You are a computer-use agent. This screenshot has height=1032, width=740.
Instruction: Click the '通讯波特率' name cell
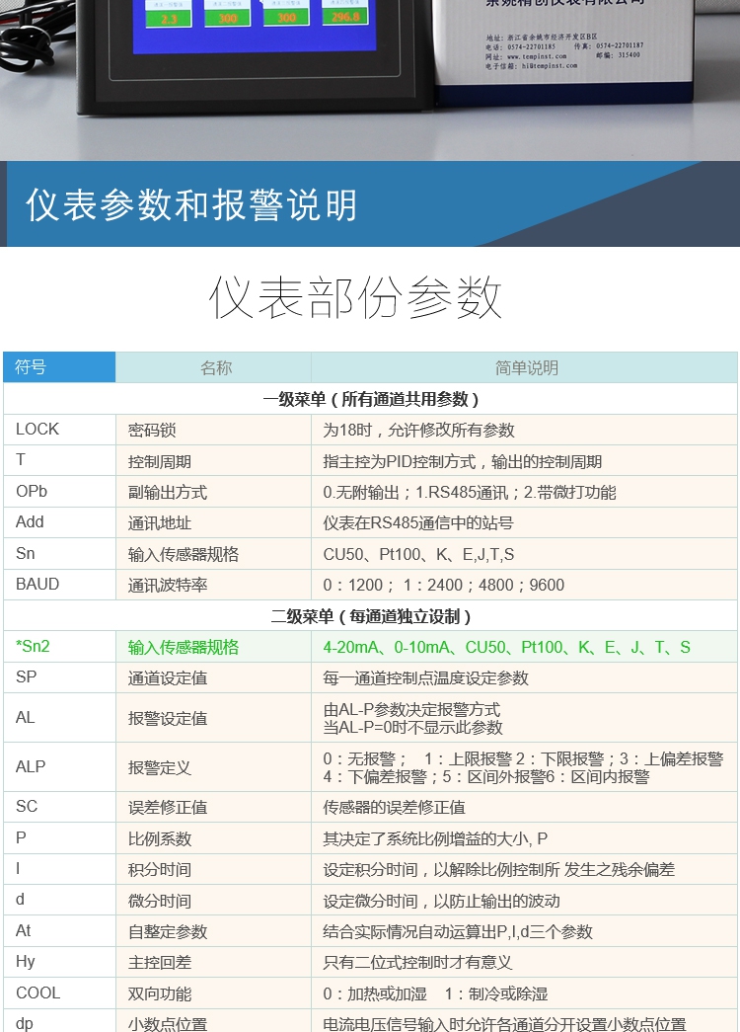point(213,585)
